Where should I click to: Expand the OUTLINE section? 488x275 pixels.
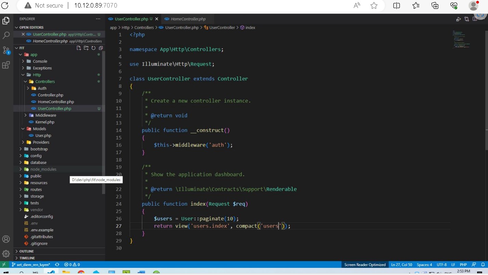tap(27, 251)
